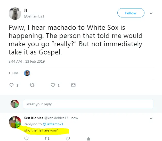Follow @Jefflamb21
The width and height of the screenshot is (162, 141).
[x=131, y=13]
